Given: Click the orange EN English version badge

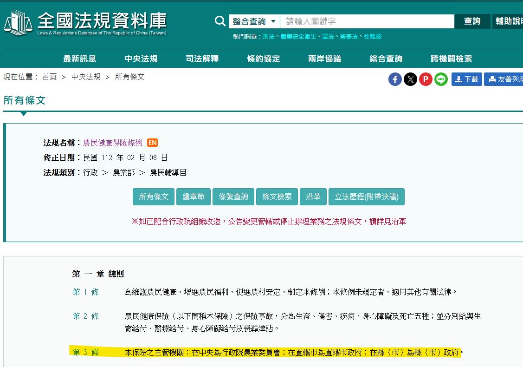Looking at the screenshot, I should [x=152, y=143].
